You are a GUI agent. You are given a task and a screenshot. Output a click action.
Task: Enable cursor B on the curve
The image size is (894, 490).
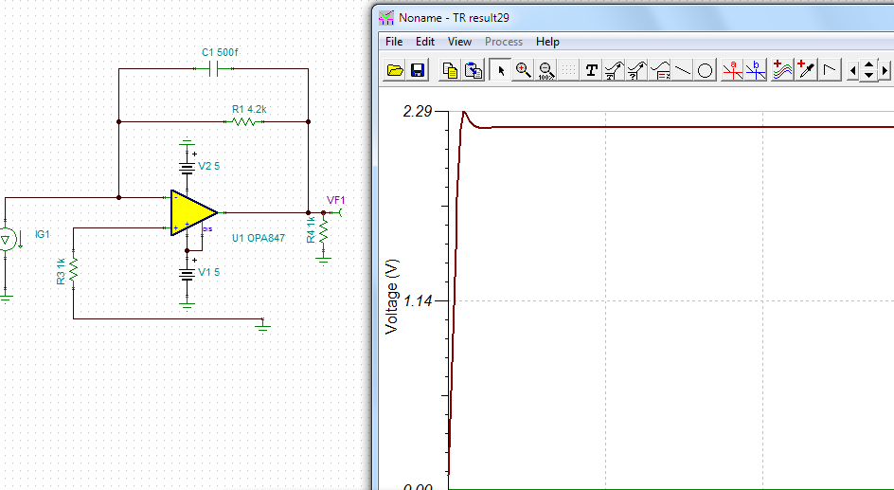coord(755,70)
